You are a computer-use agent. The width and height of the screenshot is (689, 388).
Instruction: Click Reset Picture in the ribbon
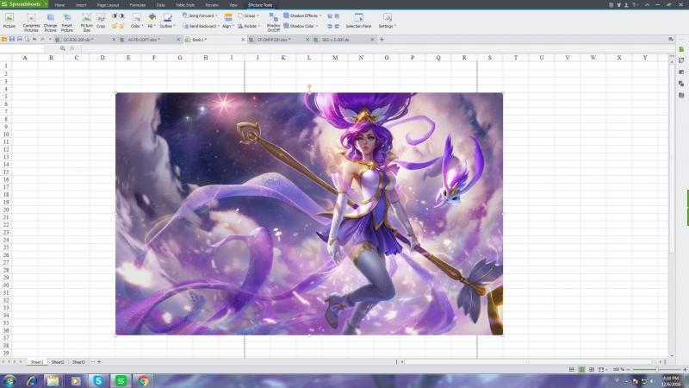[x=67, y=20]
